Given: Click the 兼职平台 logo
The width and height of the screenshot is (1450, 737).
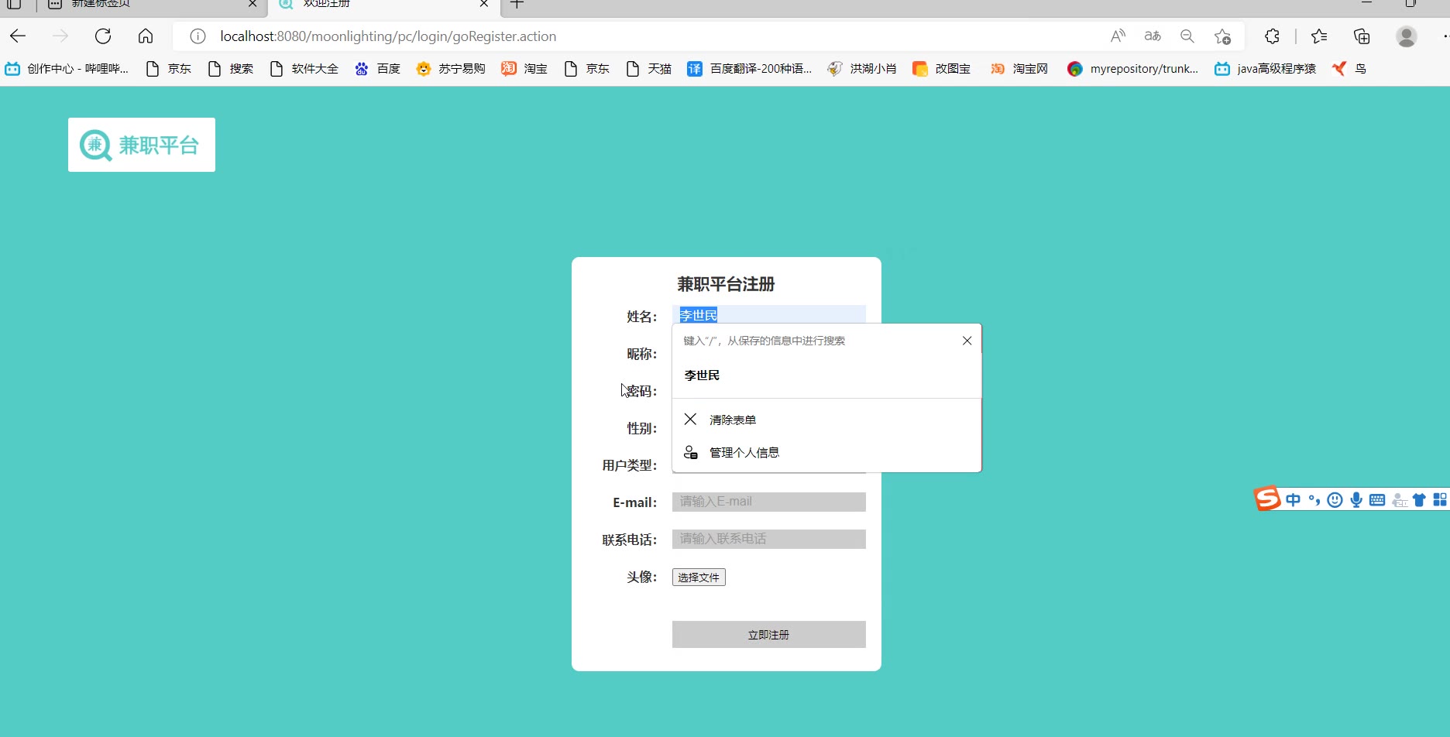Looking at the screenshot, I should coord(142,145).
